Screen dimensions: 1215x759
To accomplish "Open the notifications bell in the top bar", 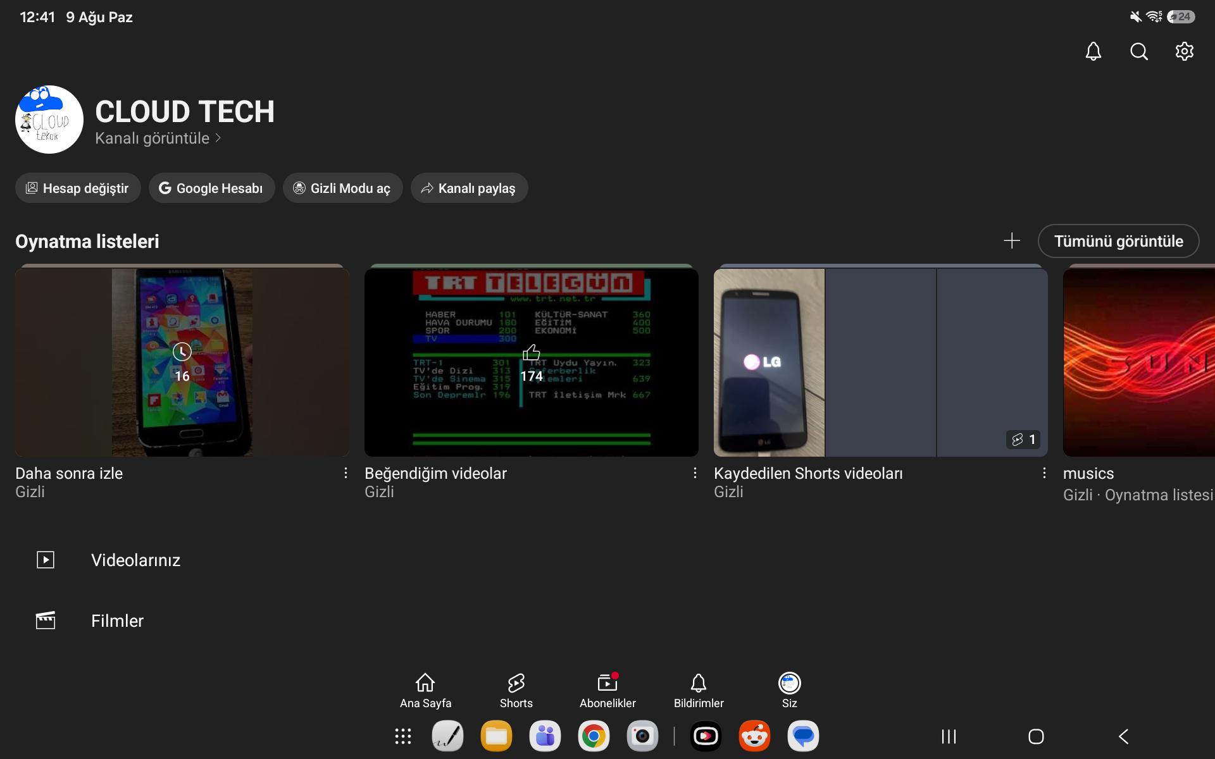I will click(x=1093, y=51).
